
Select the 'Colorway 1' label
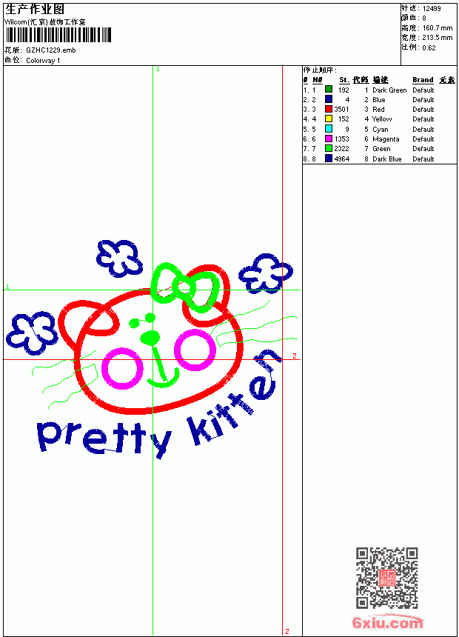click(x=43, y=61)
